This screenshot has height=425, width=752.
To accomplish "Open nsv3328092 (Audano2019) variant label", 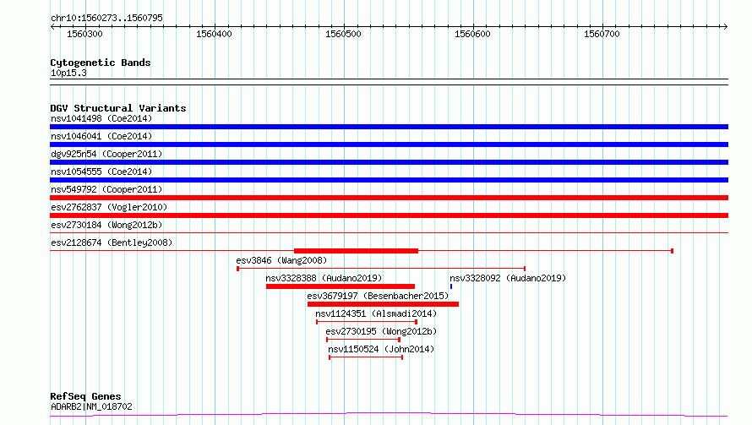I will pos(508,278).
